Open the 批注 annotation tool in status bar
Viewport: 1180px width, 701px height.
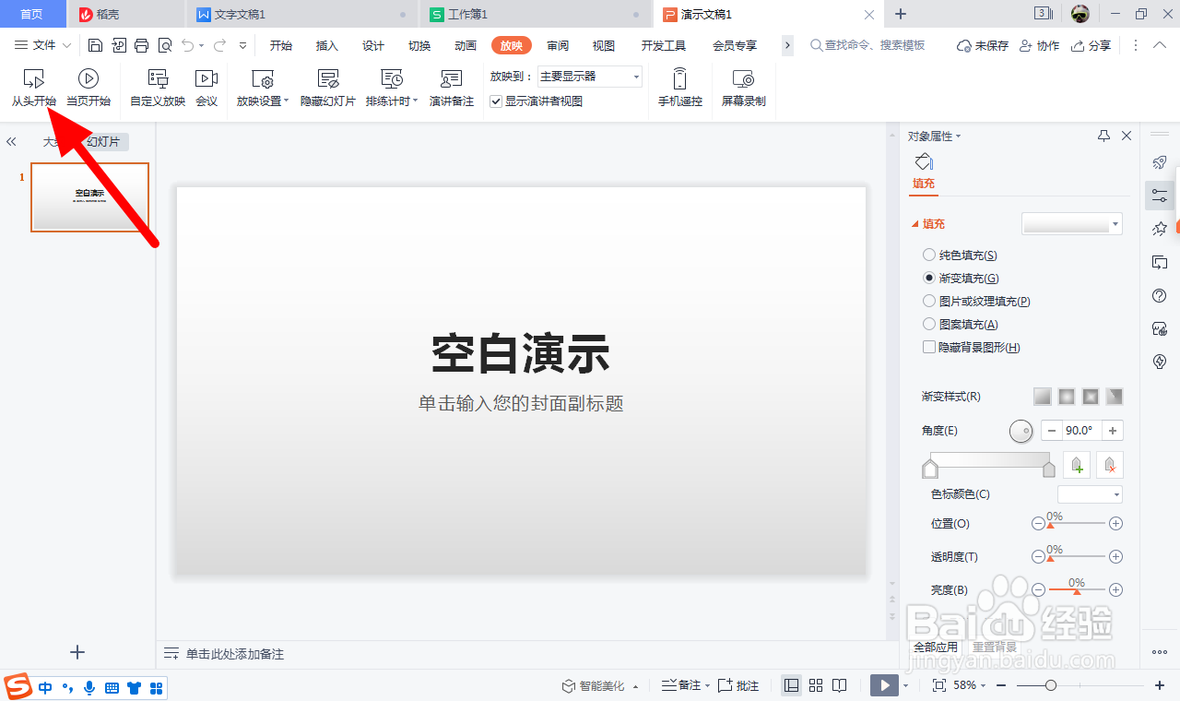(736, 685)
